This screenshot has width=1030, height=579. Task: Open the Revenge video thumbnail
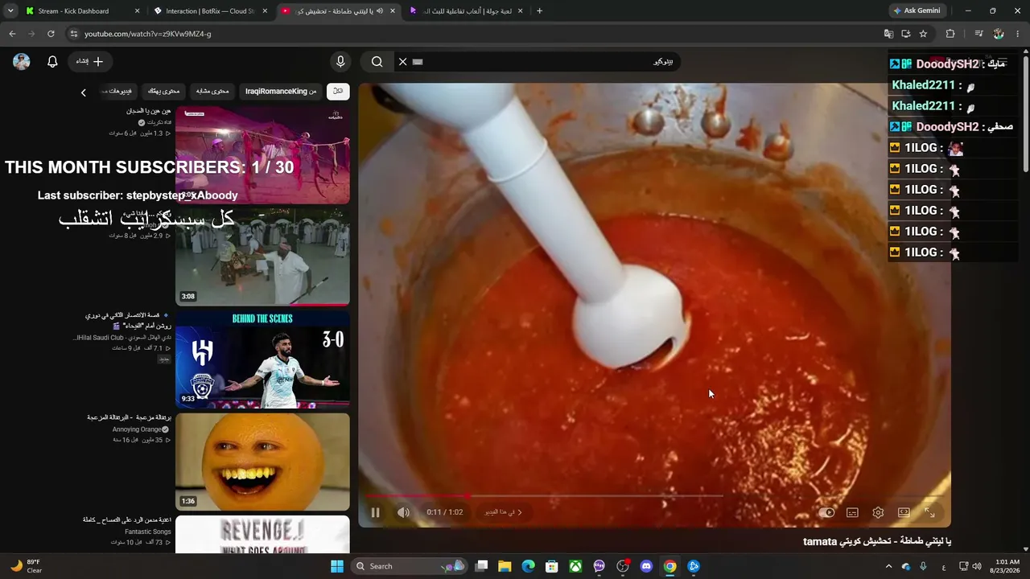pyautogui.click(x=262, y=535)
